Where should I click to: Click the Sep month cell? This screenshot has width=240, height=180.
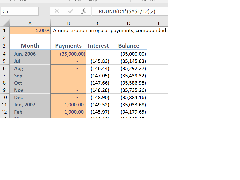[30, 75]
